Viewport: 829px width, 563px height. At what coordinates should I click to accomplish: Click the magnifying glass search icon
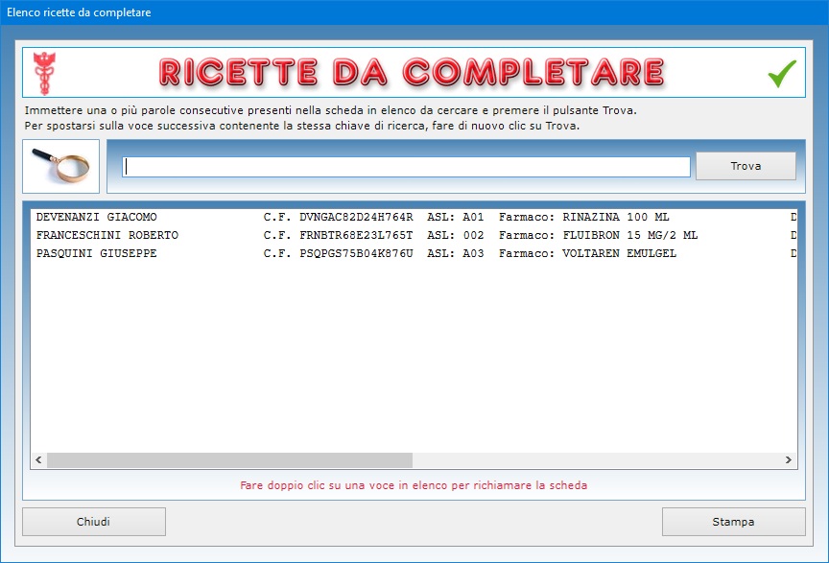coord(60,166)
